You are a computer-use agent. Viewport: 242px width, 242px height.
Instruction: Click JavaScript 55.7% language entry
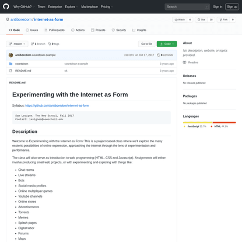[x=195, y=127]
